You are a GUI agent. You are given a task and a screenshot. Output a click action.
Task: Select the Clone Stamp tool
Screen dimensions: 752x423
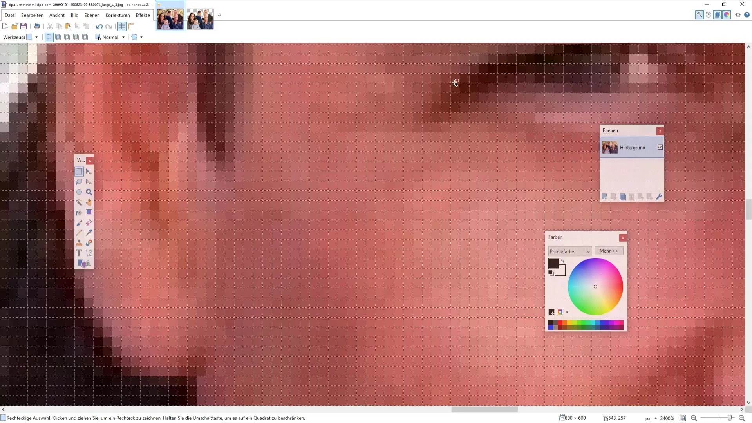[x=79, y=243]
